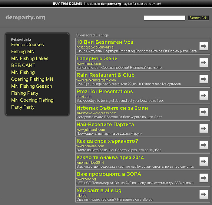Open Prezi for Presentations ad title
The height and width of the screenshot is (205, 212).
click(x=105, y=92)
